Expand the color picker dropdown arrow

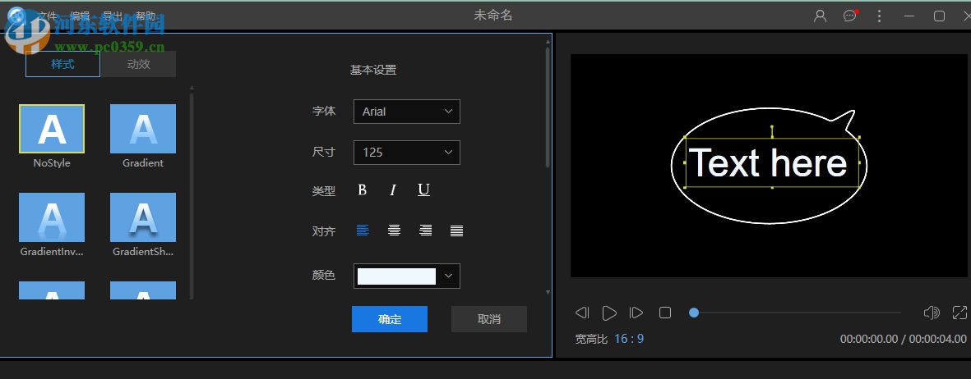tap(449, 276)
